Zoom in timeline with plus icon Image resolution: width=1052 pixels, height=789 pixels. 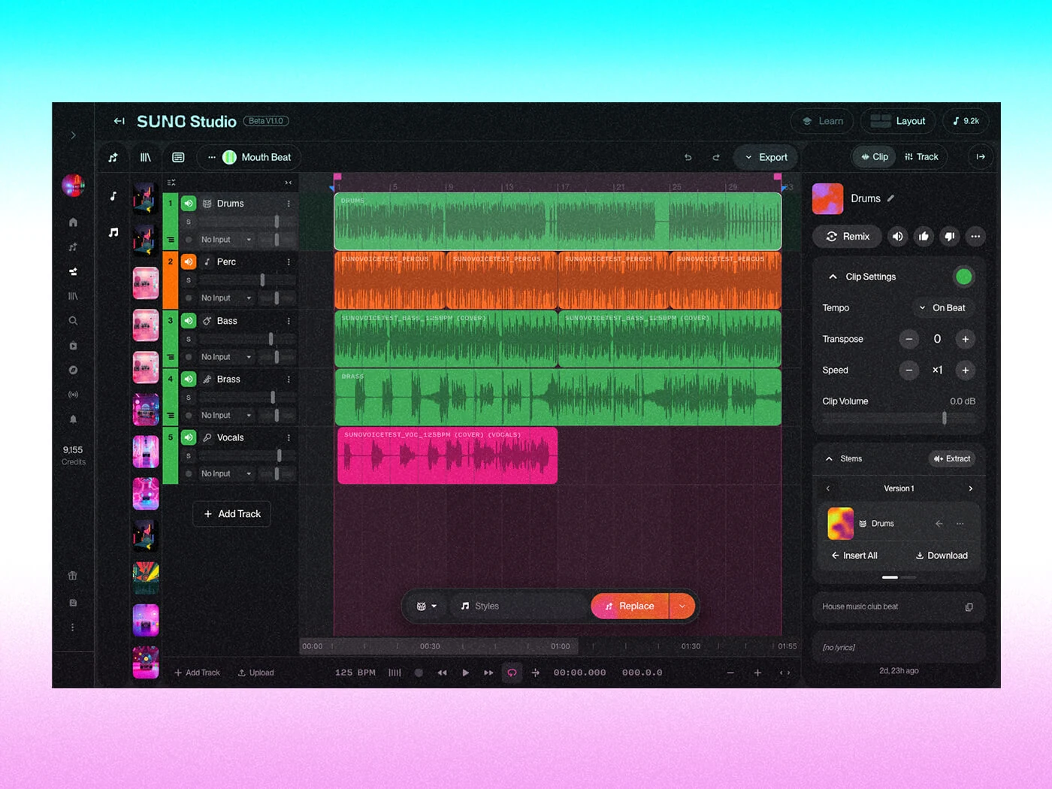tap(757, 673)
